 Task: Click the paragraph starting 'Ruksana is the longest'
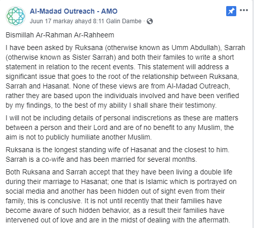[x=117, y=155]
